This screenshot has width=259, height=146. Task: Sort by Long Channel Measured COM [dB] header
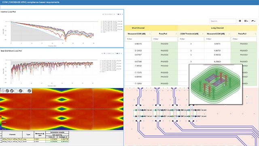point(217,34)
